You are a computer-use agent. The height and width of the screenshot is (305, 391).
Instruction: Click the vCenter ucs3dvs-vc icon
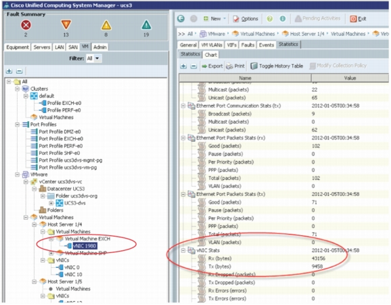(x=34, y=181)
